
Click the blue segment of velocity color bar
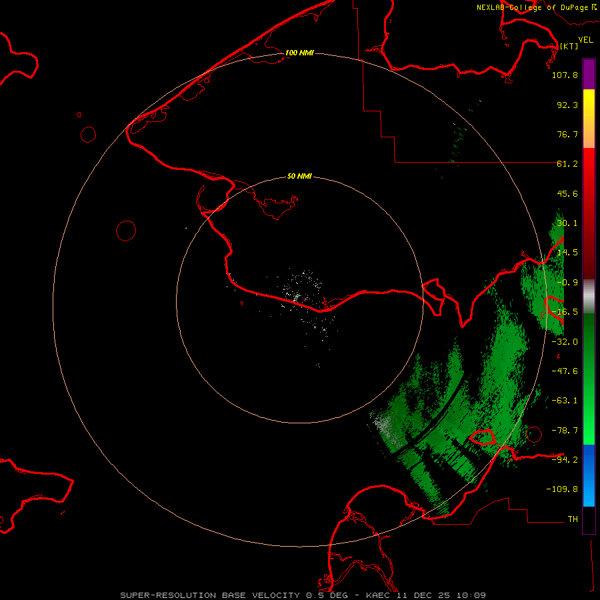(x=589, y=475)
